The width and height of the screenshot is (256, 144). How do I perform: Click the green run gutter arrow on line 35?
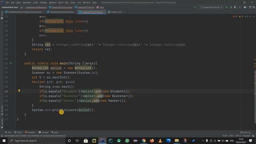11,63
